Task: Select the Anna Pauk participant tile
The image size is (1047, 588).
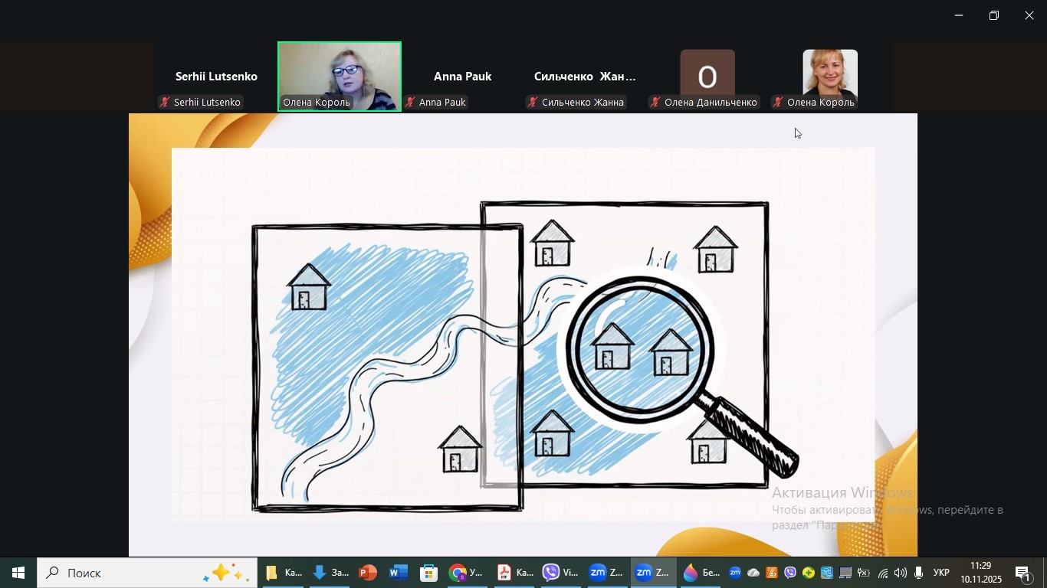Action: click(x=462, y=77)
